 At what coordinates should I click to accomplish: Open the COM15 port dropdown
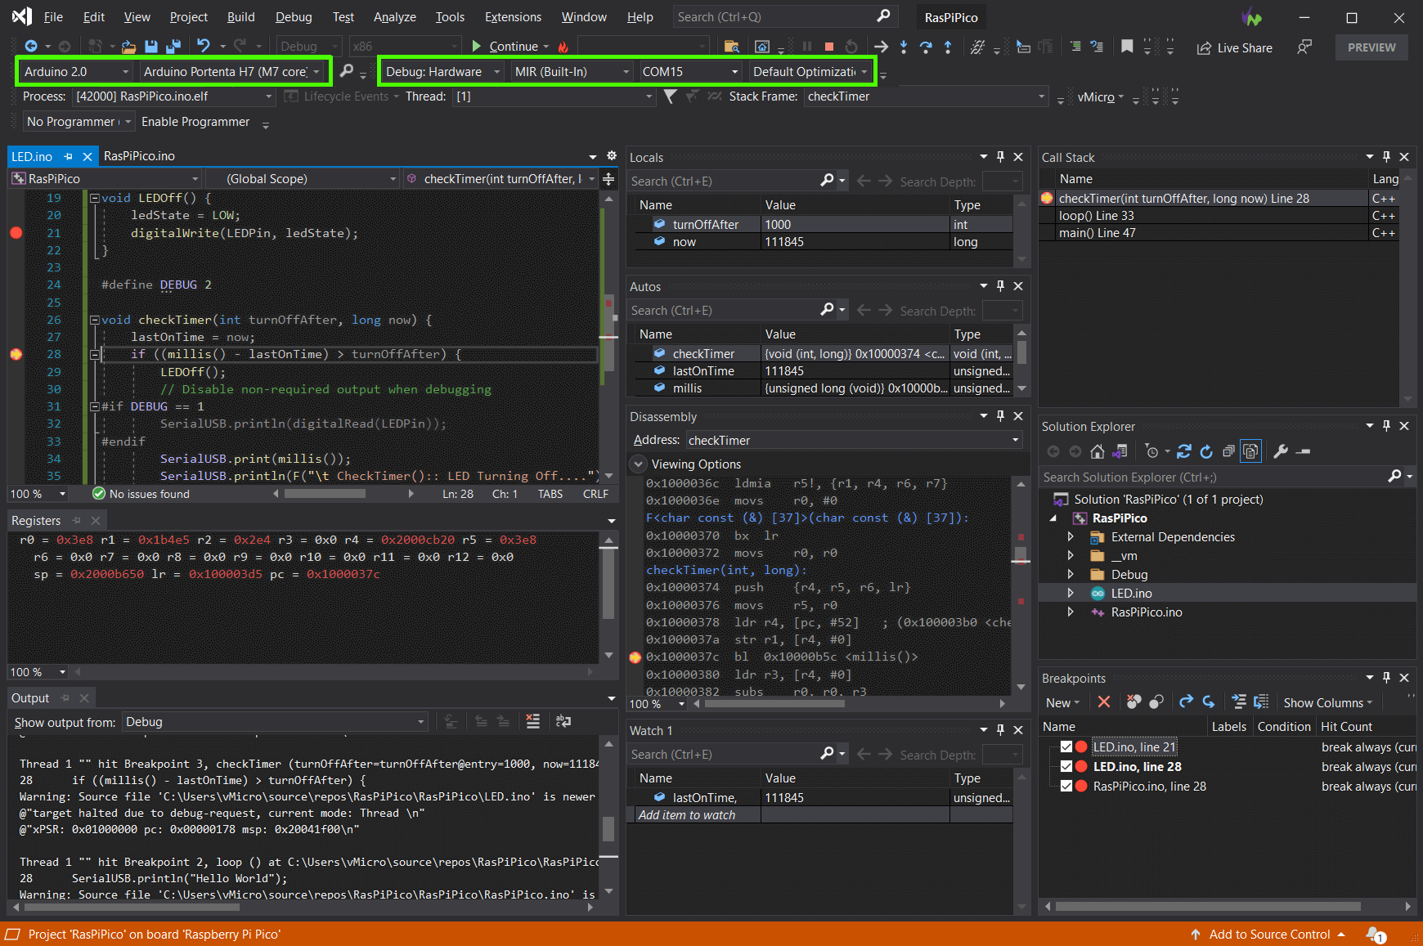point(690,71)
